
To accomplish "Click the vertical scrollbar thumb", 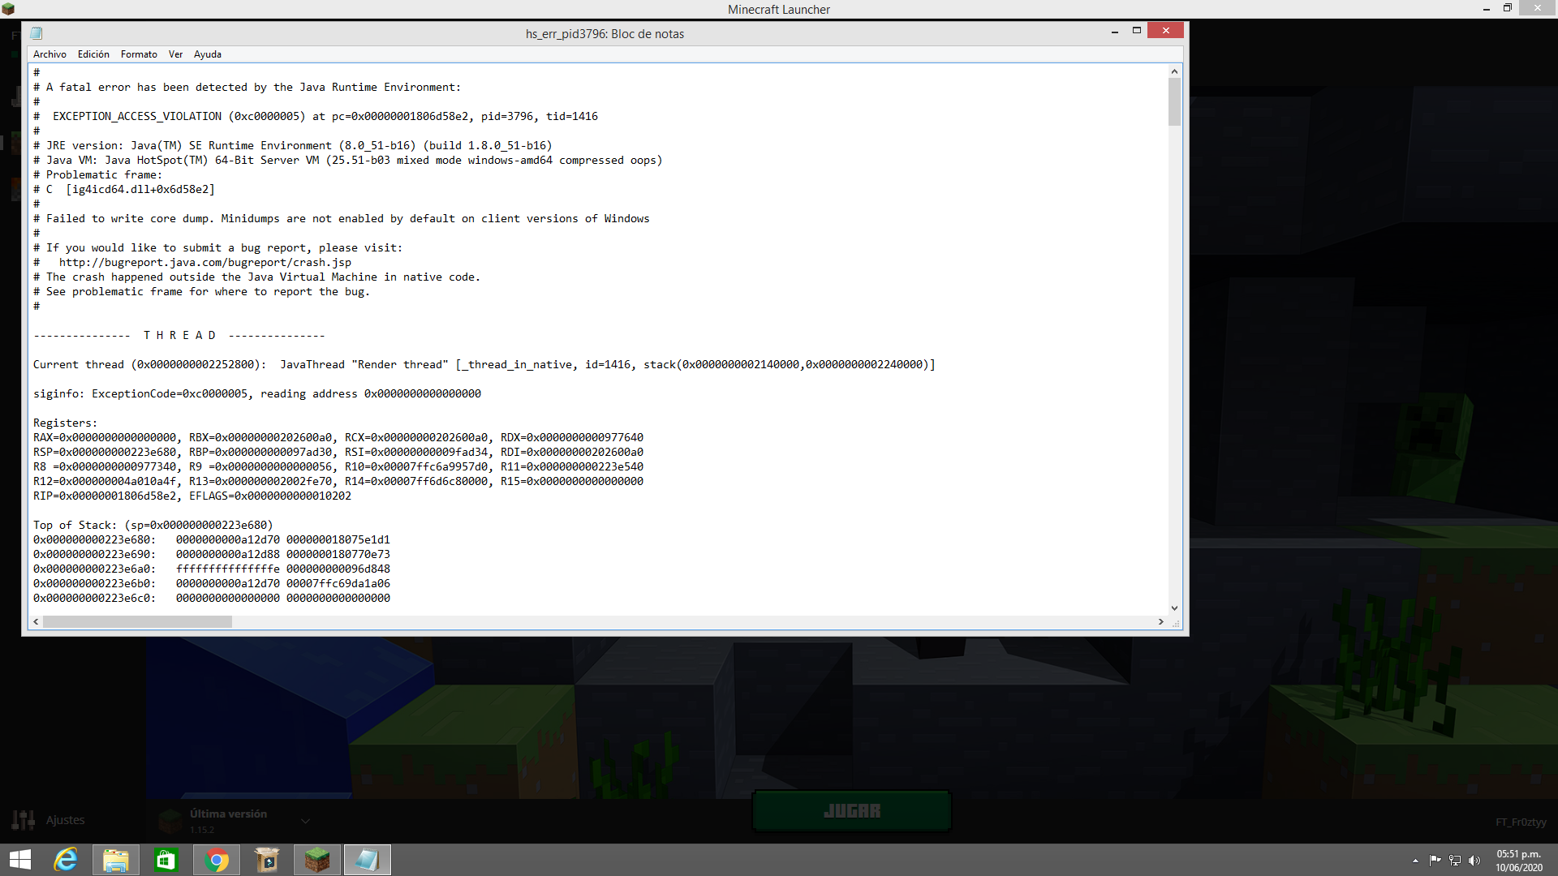I will tap(1174, 102).
